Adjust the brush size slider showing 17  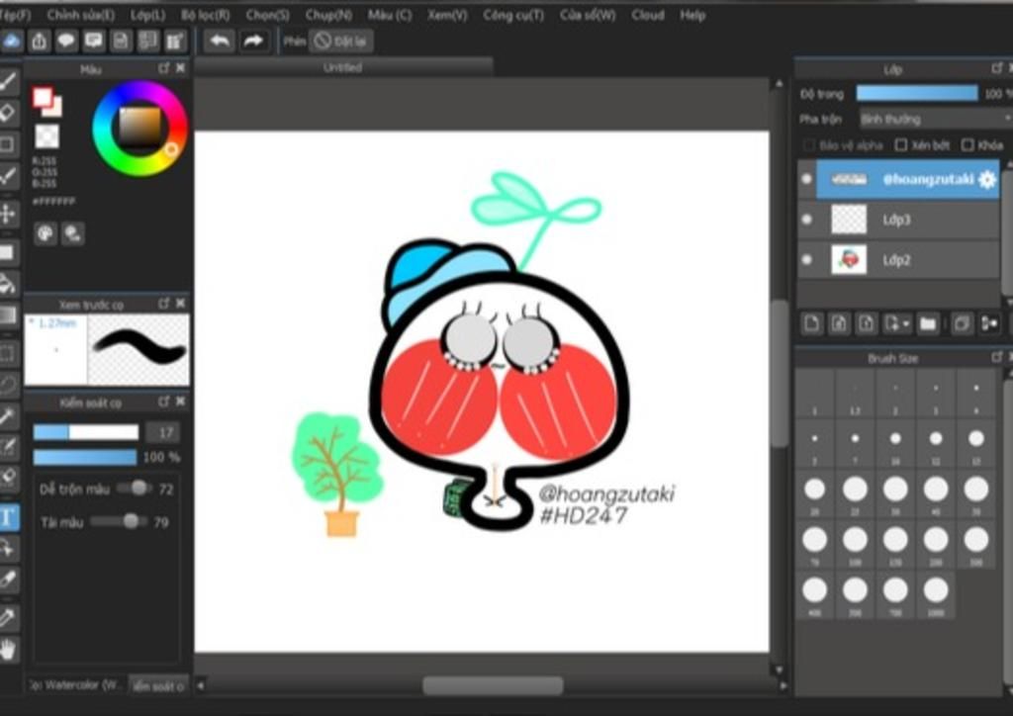pos(86,432)
